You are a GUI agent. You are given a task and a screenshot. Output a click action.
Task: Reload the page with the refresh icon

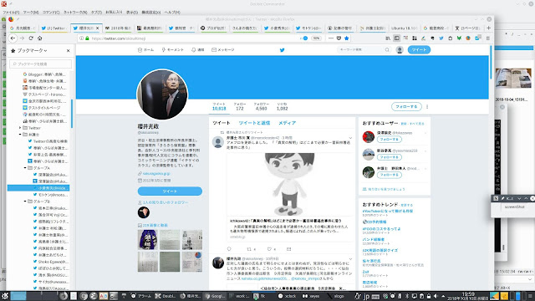[x=31, y=38]
